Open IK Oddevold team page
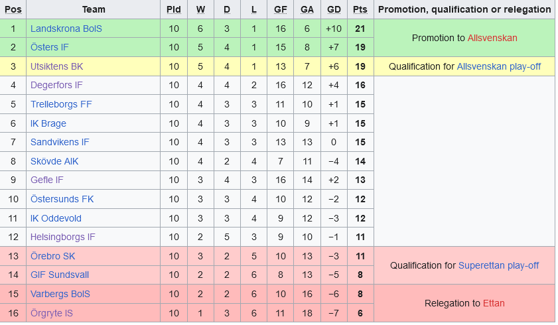Viewport: 558px width, 325px height. [x=56, y=218]
